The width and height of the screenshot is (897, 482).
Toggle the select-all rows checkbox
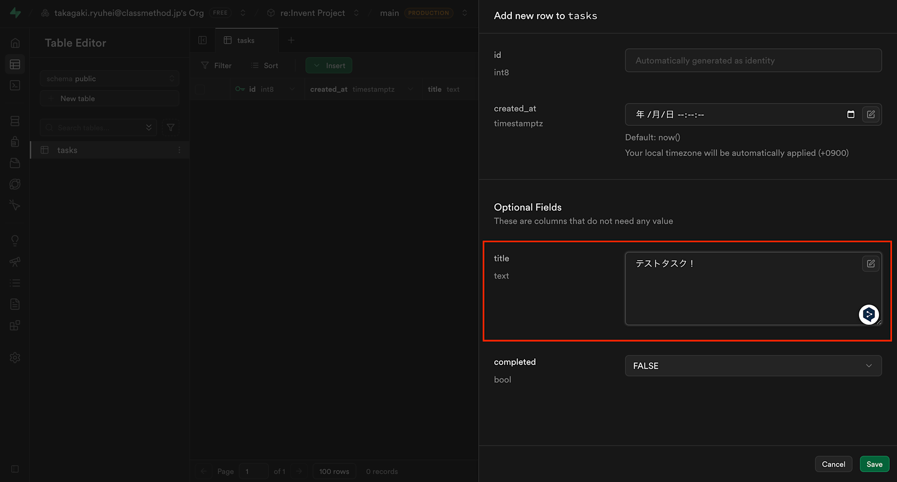[200, 89]
